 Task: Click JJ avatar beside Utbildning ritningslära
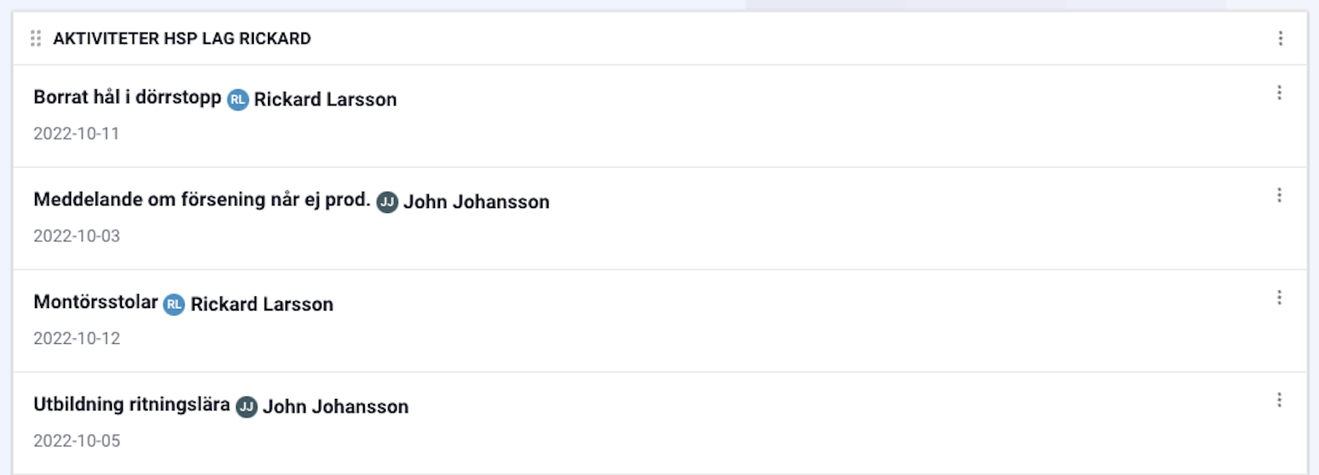click(246, 407)
